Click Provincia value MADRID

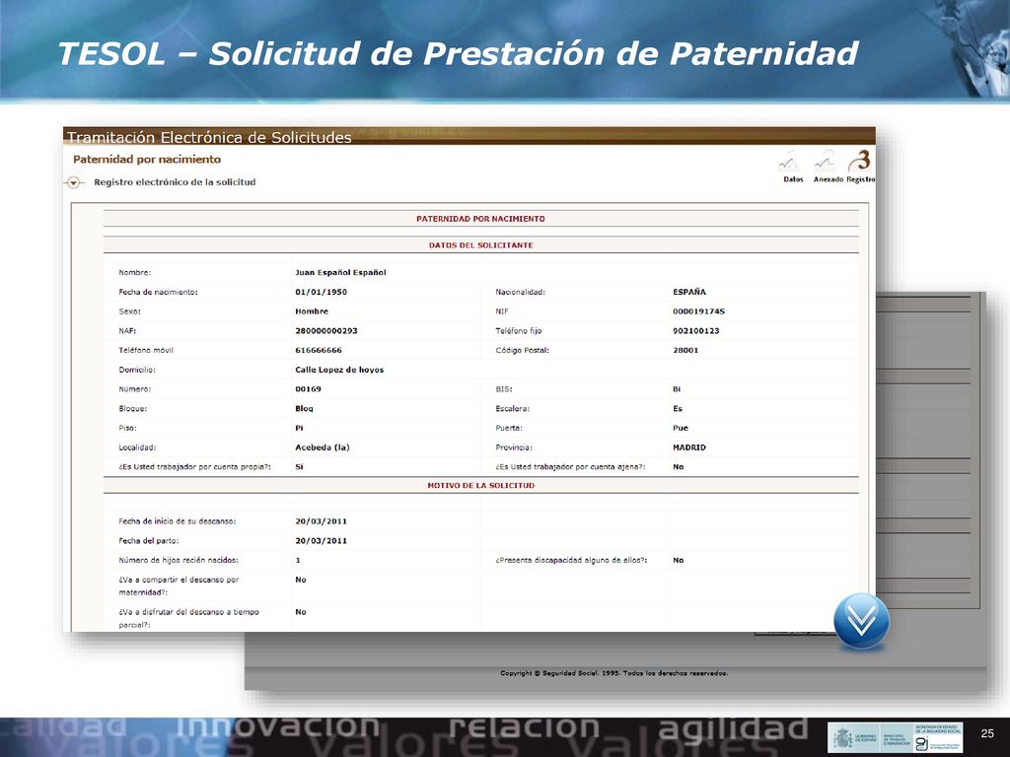689,447
